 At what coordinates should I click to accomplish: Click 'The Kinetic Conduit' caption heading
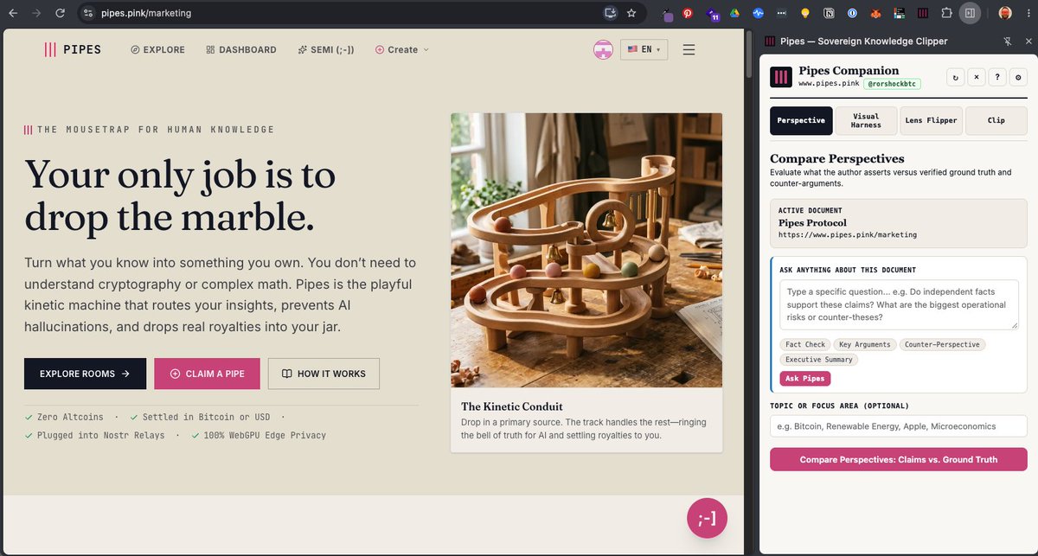[512, 406]
